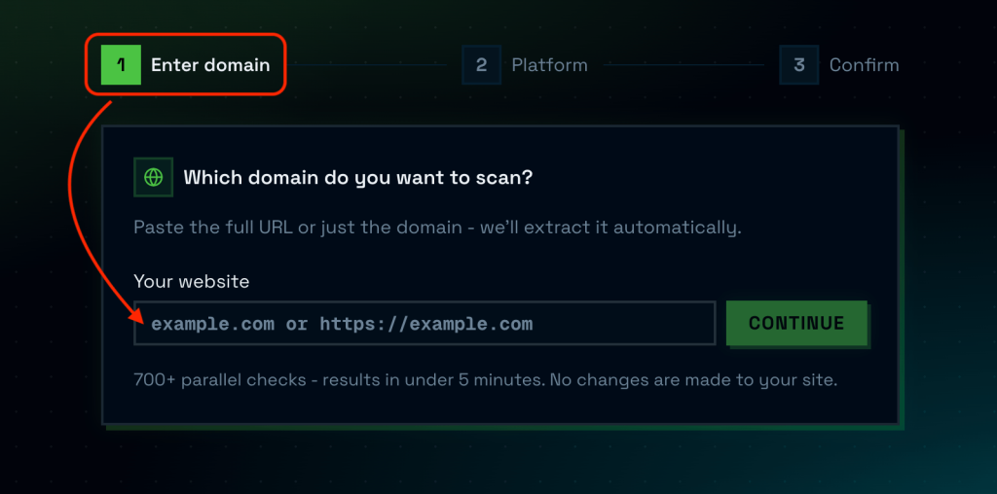Click the 'https://example.com' part of the placeholder
Image resolution: width=997 pixels, height=494 pixels.
[x=426, y=325]
